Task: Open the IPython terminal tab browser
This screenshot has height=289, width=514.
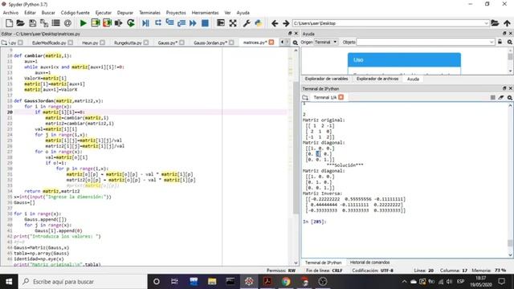Action: tap(305, 97)
